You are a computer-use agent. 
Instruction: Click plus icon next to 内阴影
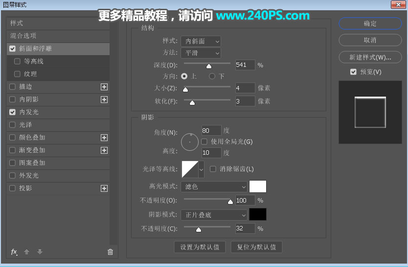pyautogui.click(x=104, y=100)
